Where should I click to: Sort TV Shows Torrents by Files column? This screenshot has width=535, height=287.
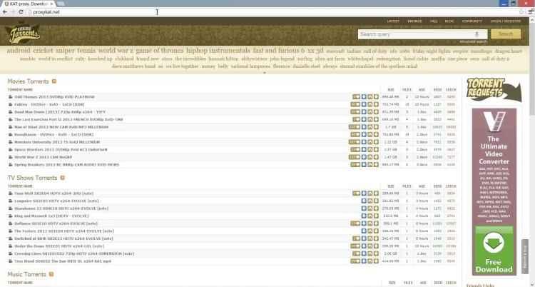tap(407, 186)
